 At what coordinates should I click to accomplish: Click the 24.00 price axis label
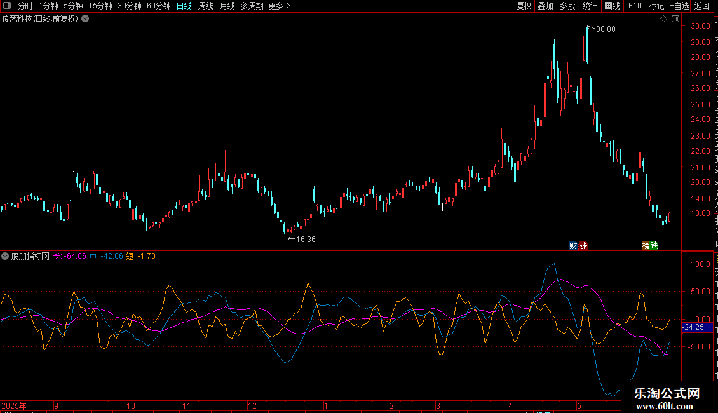click(x=701, y=119)
